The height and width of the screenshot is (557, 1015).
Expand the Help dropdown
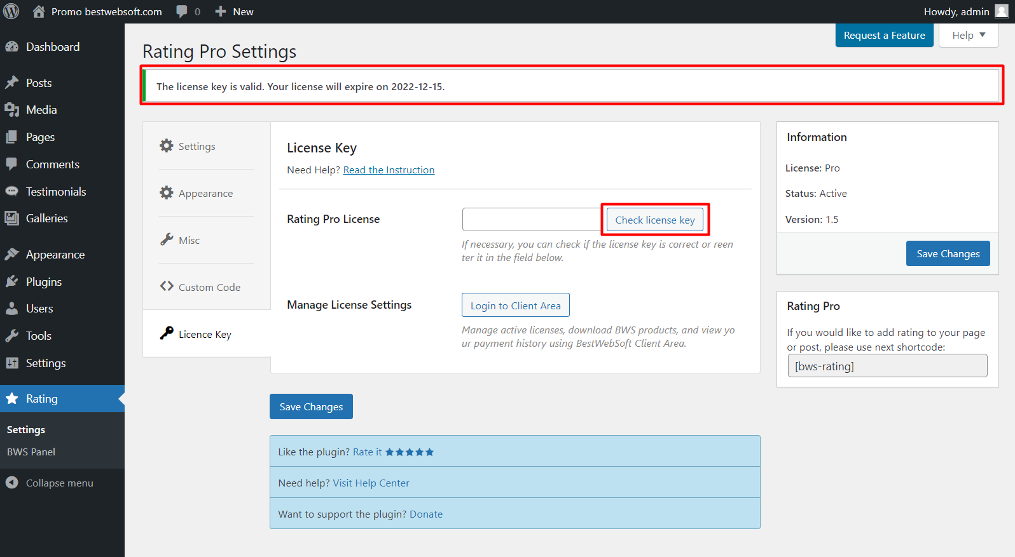click(x=969, y=36)
